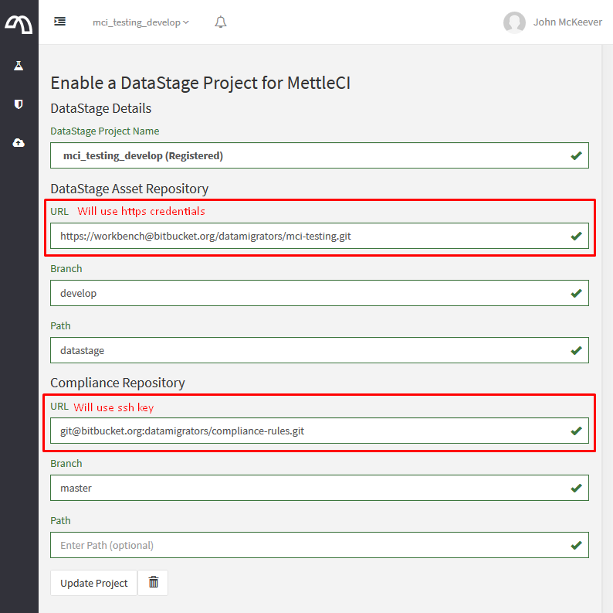This screenshot has height=613, width=613.
Task: Select the master Branch input field
Action: 309,488
